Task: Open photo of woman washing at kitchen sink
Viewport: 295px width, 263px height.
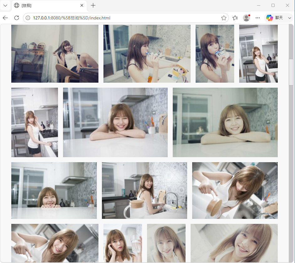Action: 145,190
